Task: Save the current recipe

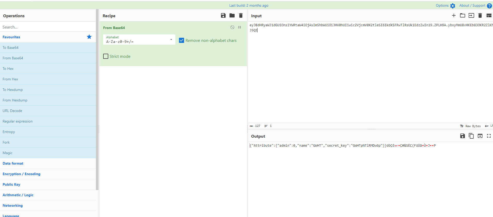Action: 223,16
